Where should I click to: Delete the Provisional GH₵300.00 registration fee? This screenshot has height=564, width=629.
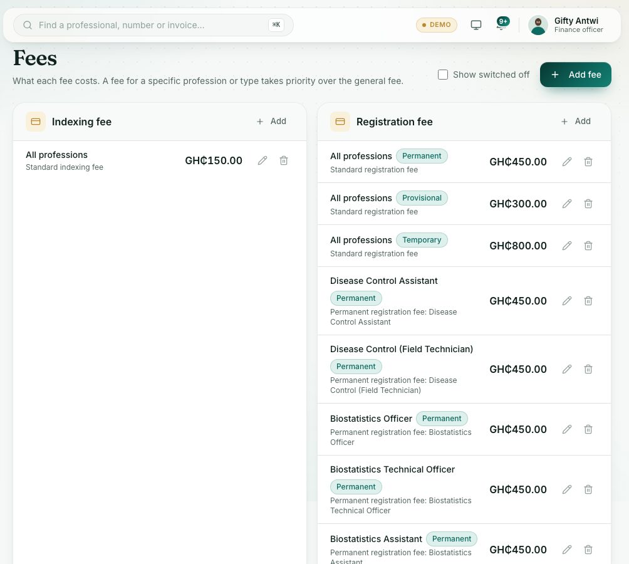pyautogui.click(x=588, y=204)
